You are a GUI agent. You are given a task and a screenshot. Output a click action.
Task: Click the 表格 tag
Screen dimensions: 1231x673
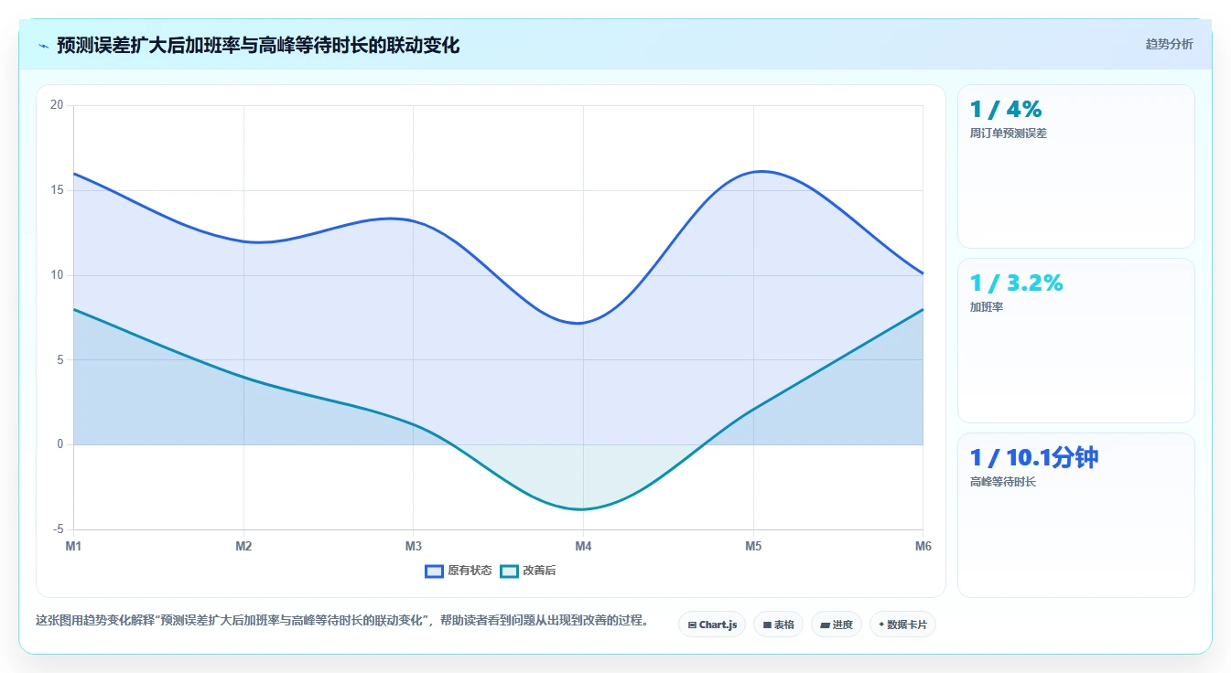pyautogui.click(x=778, y=625)
